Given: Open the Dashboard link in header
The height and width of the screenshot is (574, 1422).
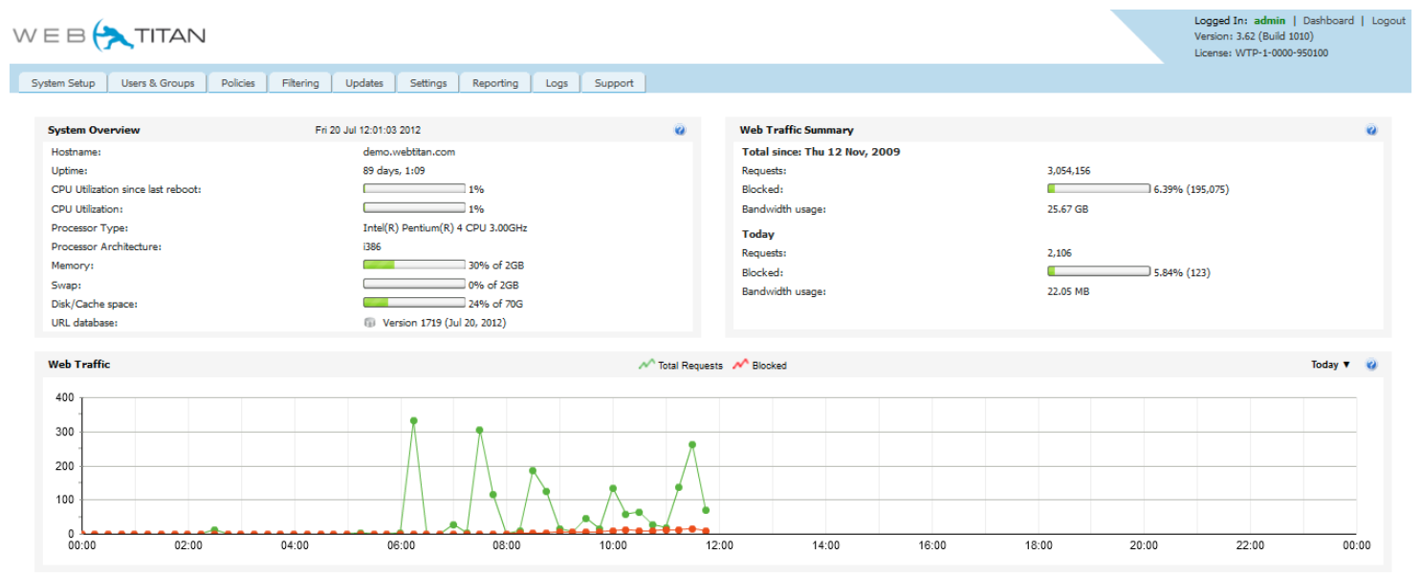Looking at the screenshot, I should pos(1328,20).
